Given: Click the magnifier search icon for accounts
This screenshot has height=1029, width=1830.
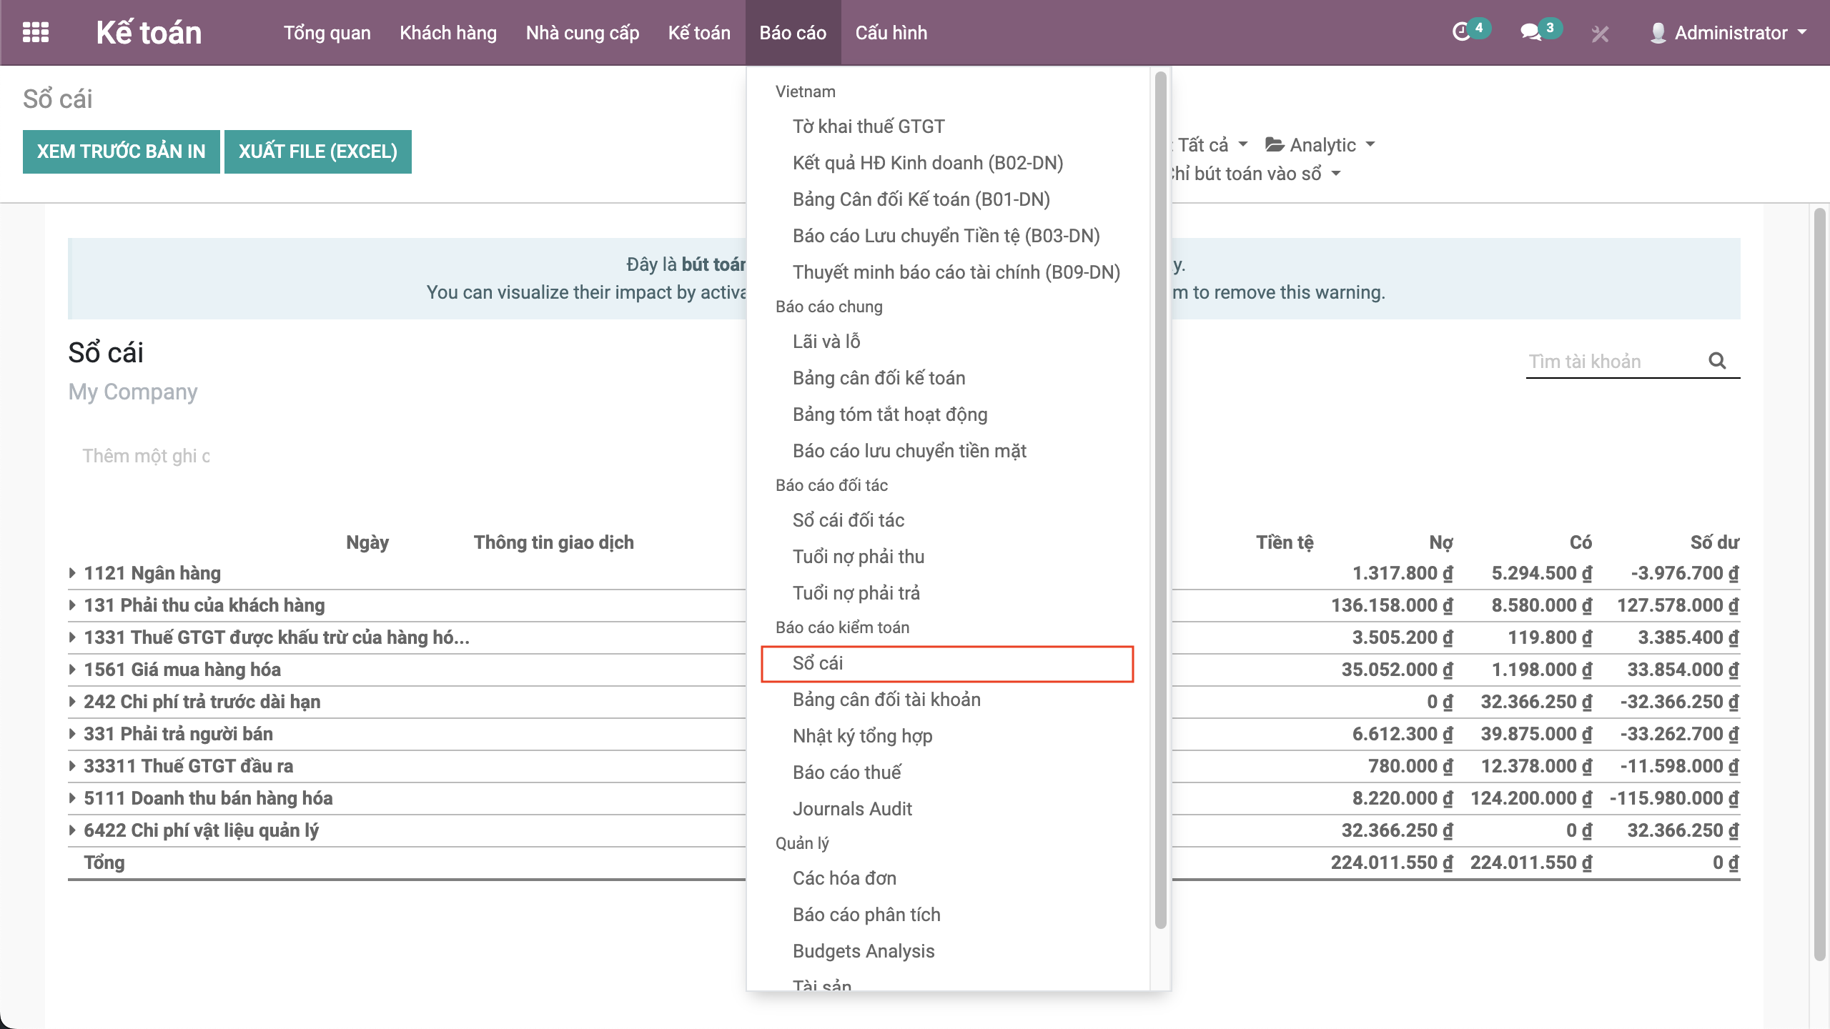Looking at the screenshot, I should click(1717, 361).
